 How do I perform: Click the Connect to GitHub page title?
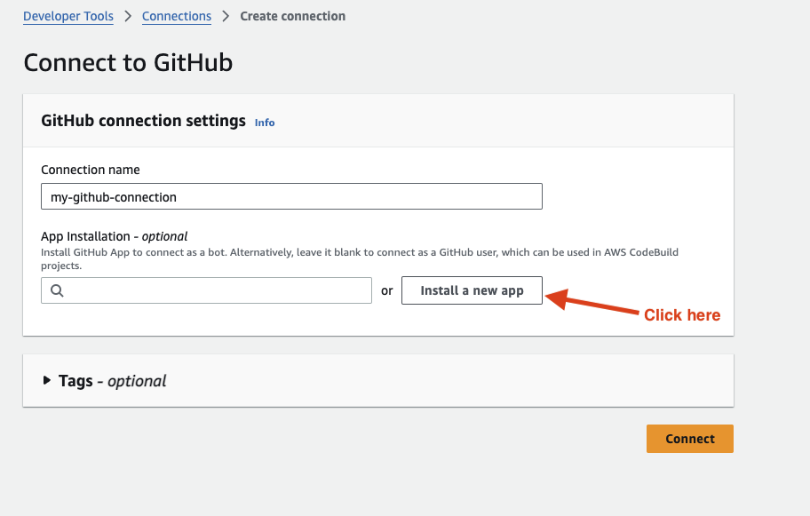(x=128, y=62)
